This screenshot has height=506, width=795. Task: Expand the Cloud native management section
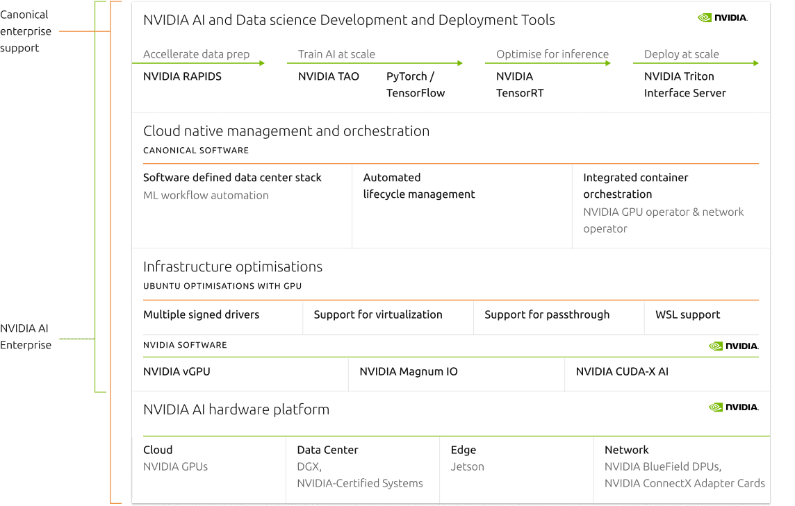pos(286,130)
